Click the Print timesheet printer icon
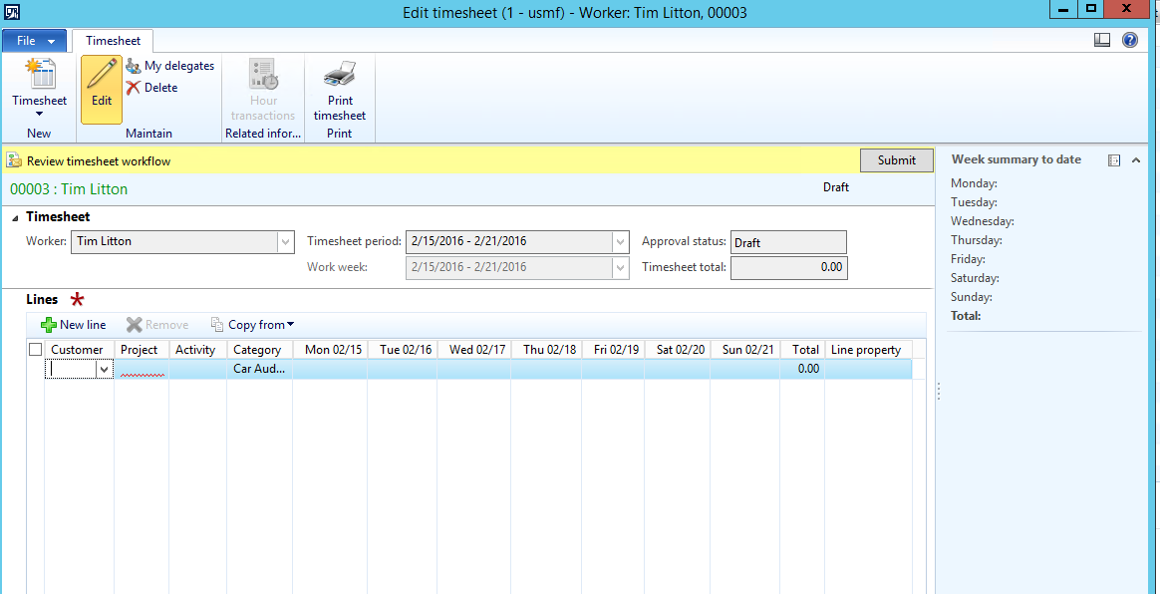Viewport: 1160px width, 594px height. 340,75
